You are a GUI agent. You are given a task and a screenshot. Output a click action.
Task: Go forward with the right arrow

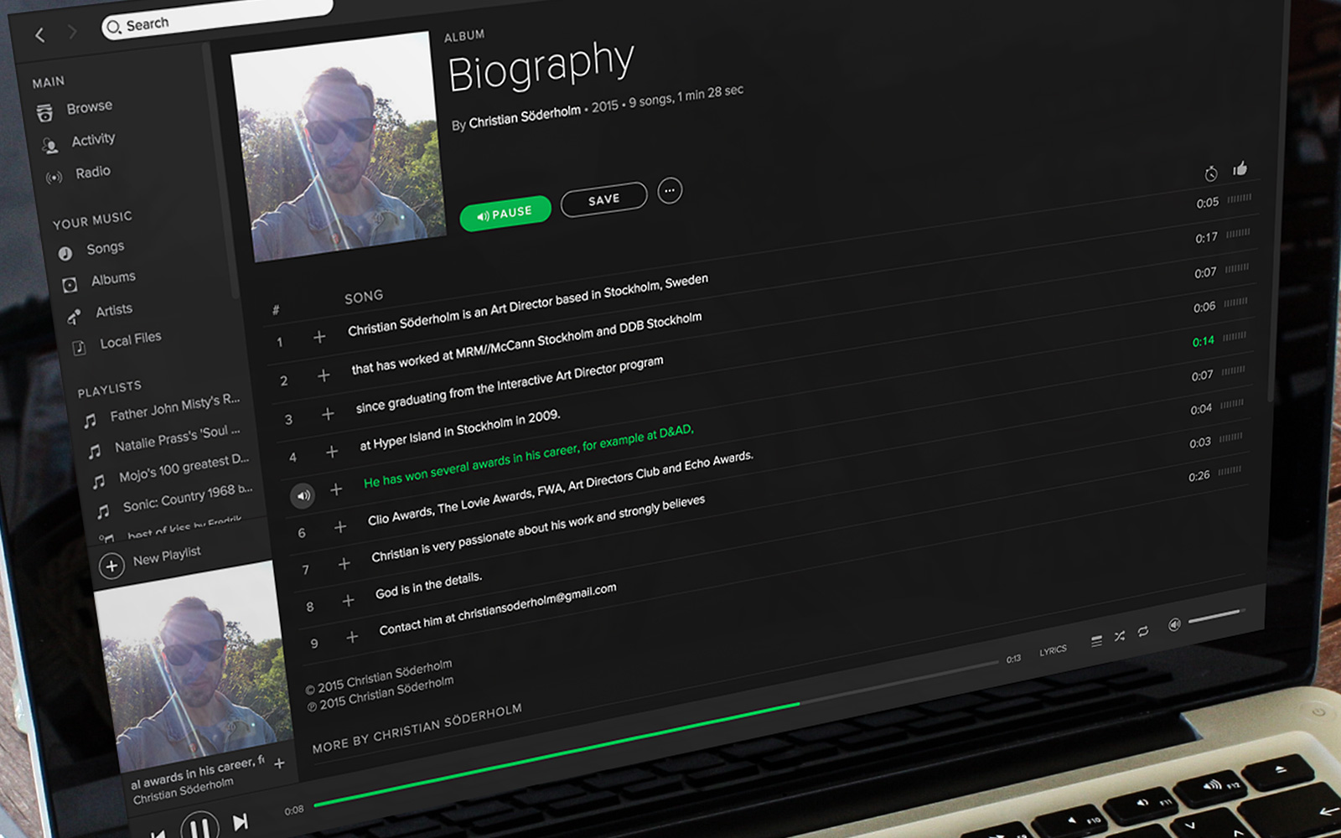pyautogui.click(x=72, y=32)
